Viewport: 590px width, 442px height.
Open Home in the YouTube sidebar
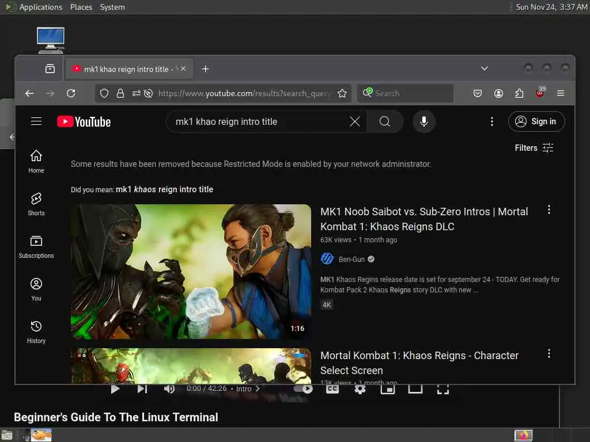point(36,162)
